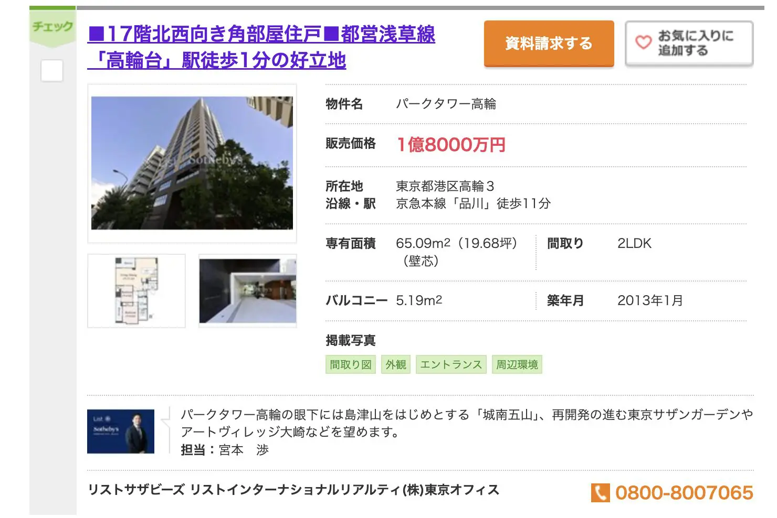Screen dimensions: 777x518
Task: Click the agent name 宮本 渉
Action: (243, 450)
